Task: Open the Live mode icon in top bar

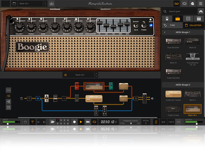Action: [x=192, y=4]
